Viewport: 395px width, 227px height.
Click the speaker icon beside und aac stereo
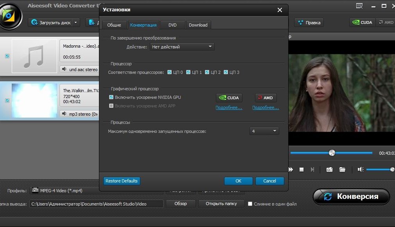pyautogui.click(x=64, y=69)
